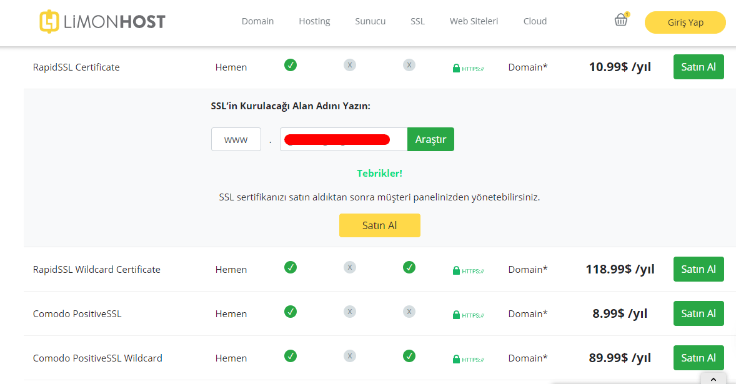This screenshot has height=384, width=736.
Task: Open the Web Siteleri menu
Action: pyautogui.click(x=474, y=21)
